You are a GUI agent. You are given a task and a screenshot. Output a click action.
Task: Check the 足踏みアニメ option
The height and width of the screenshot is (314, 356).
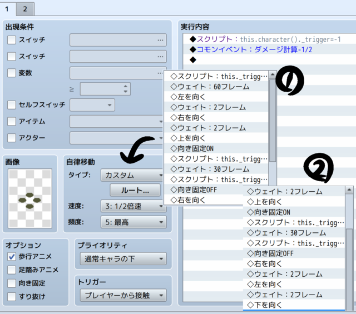click(x=12, y=270)
